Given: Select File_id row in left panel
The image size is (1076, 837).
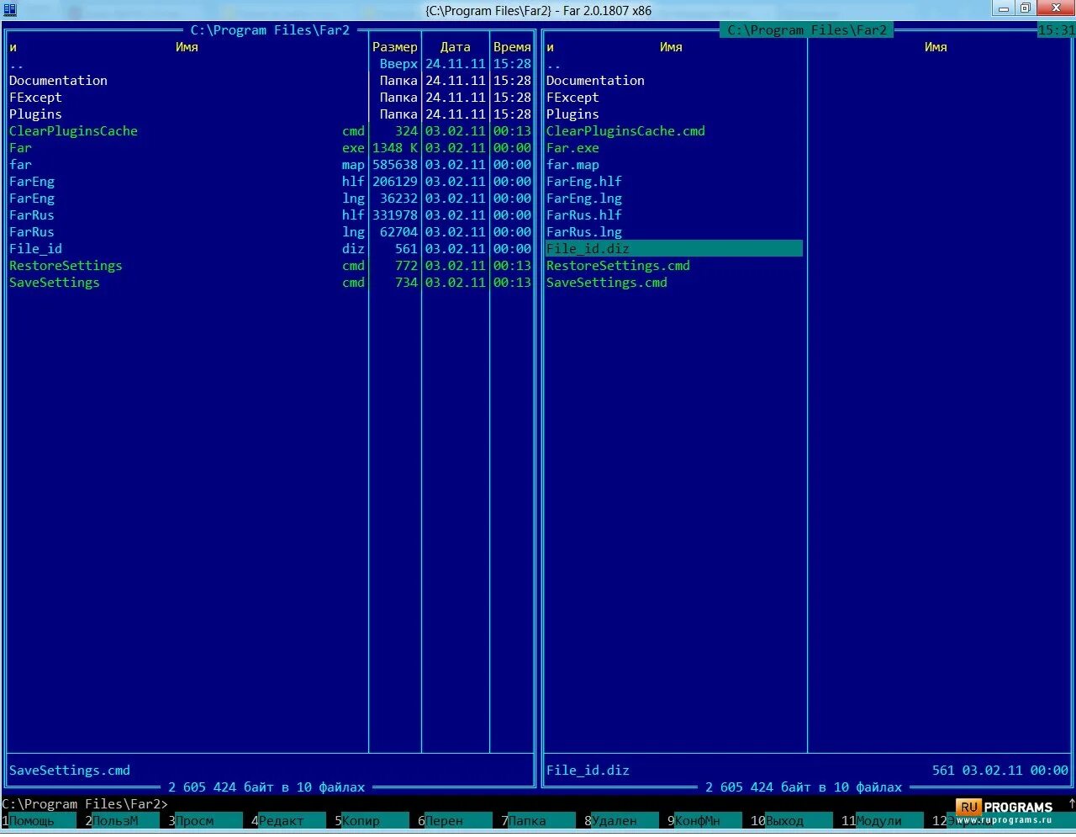Looking at the screenshot, I should pos(269,249).
